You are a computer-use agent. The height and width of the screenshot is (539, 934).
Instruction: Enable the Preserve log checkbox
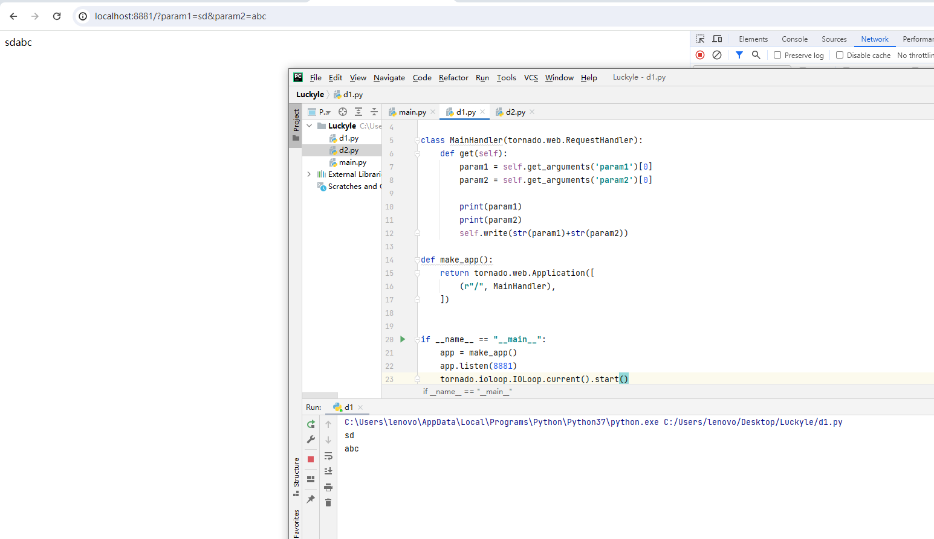[x=777, y=55]
